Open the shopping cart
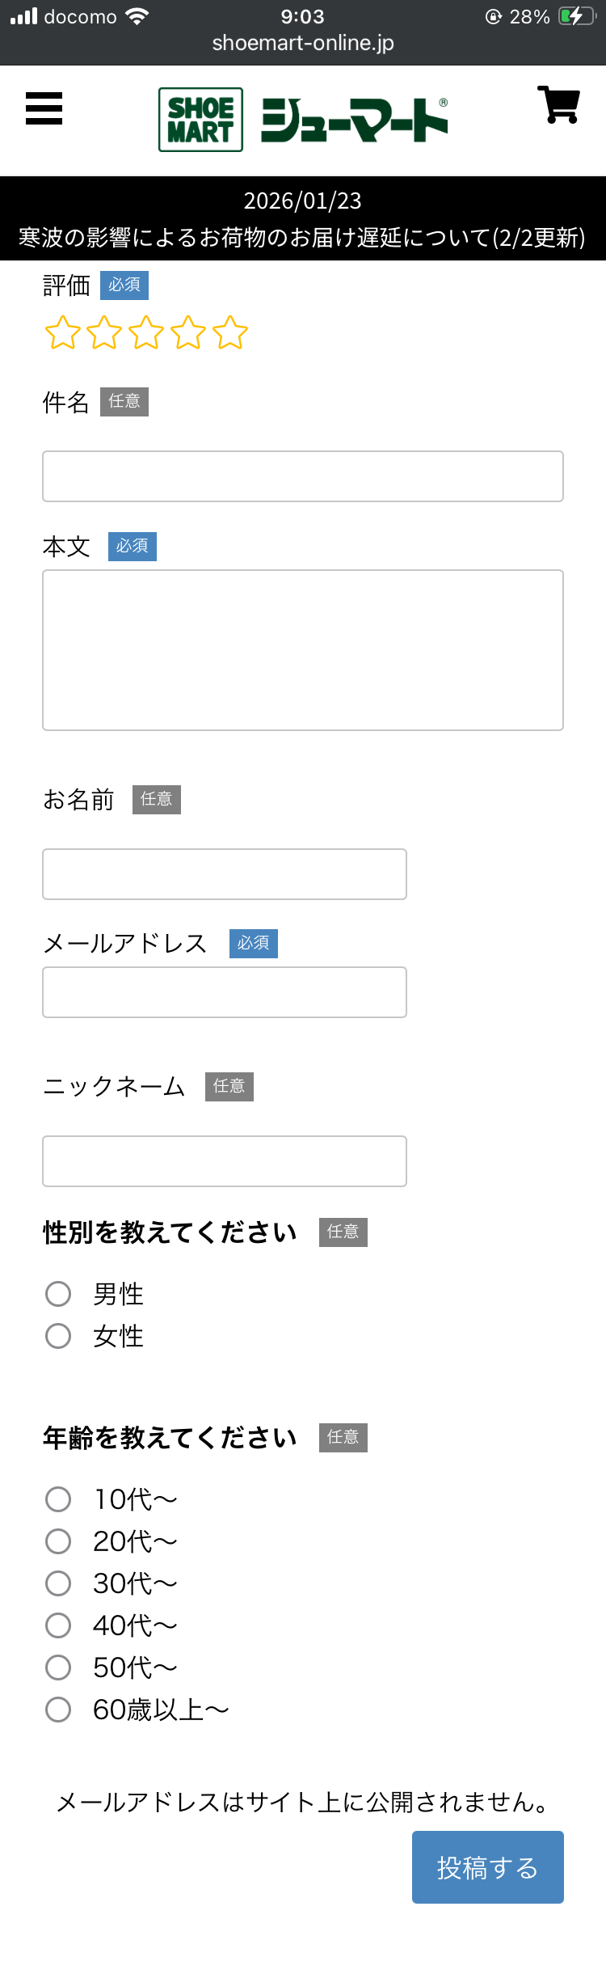This screenshot has height=1974, width=606. pos(558,106)
